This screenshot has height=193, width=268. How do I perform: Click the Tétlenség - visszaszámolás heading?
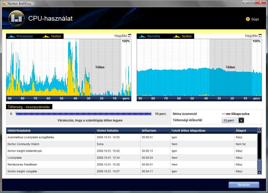(29, 107)
